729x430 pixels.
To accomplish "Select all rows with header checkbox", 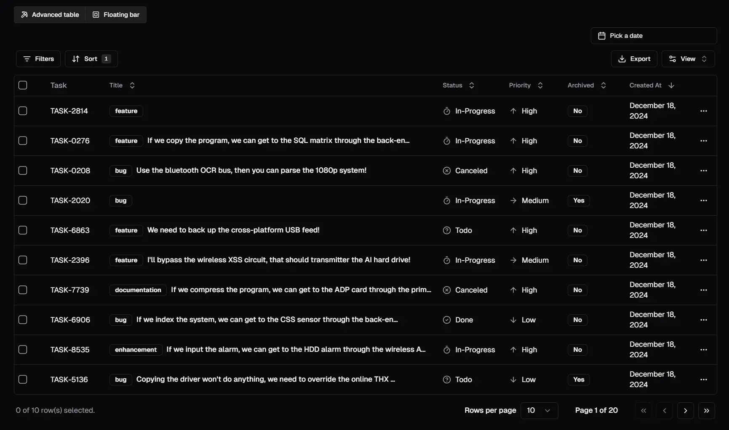I will (23, 85).
